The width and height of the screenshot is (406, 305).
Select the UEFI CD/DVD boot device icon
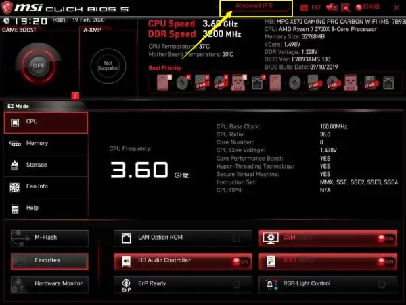[183, 82]
